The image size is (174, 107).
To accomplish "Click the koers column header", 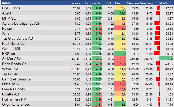I will (76, 3).
